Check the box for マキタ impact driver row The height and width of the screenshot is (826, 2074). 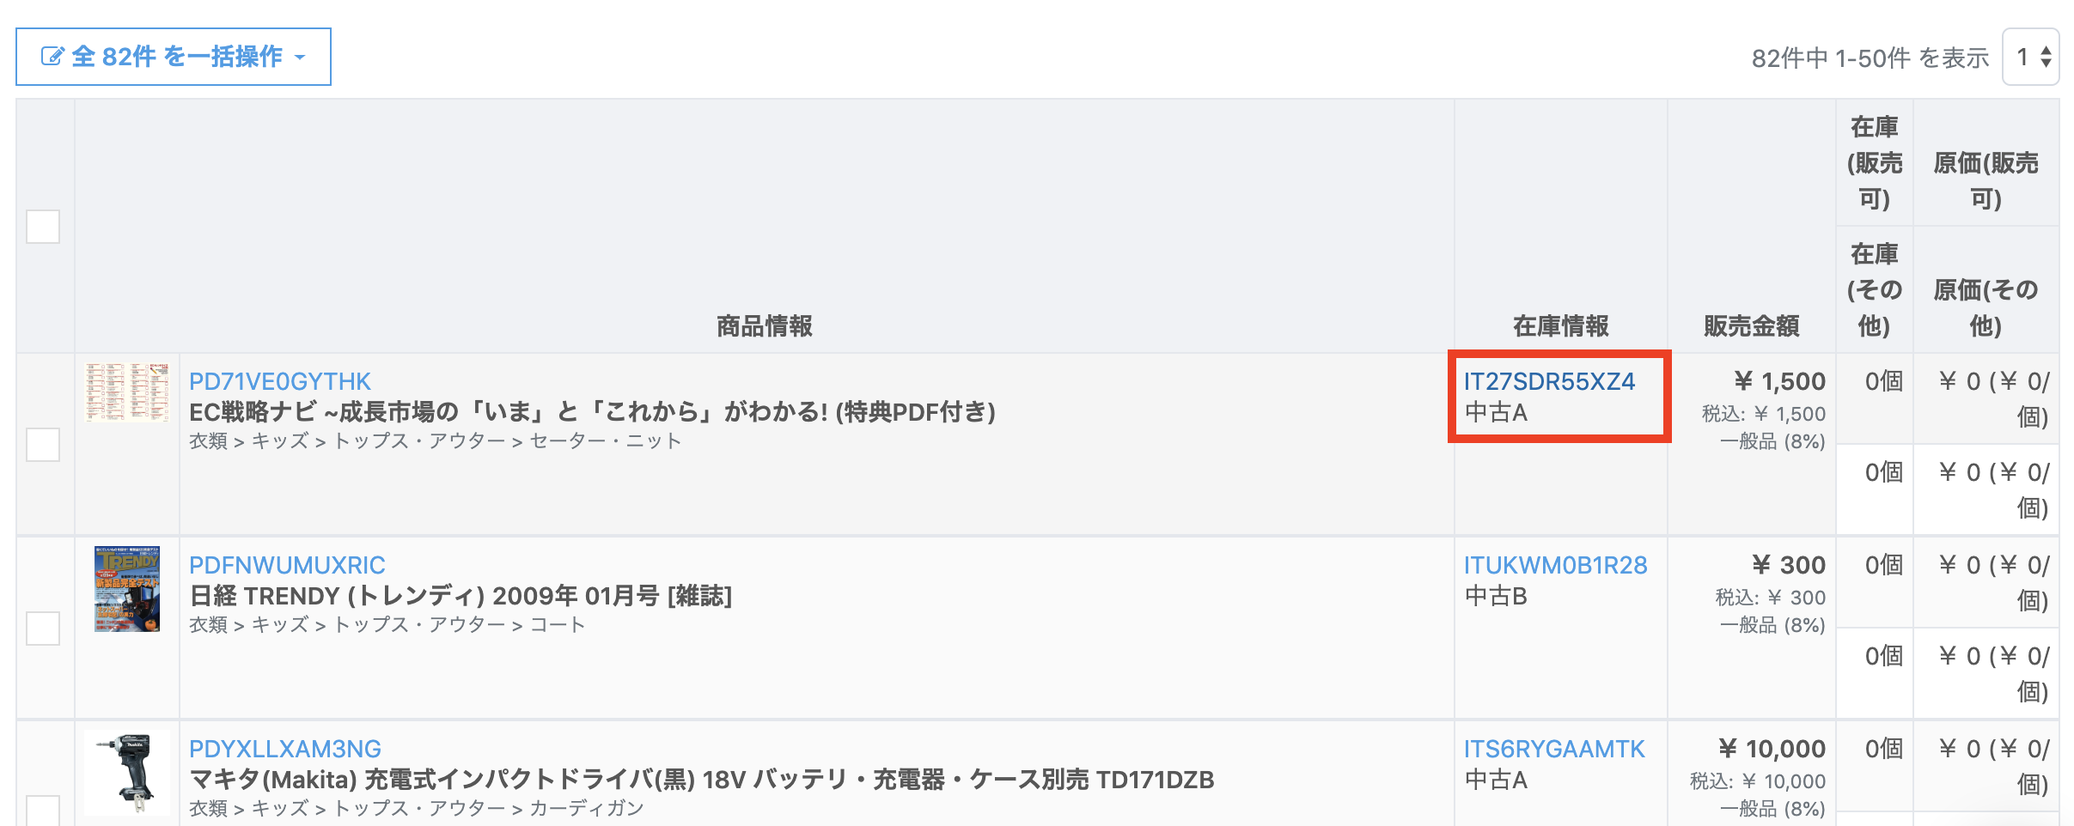pyautogui.click(x=43, y=811)
